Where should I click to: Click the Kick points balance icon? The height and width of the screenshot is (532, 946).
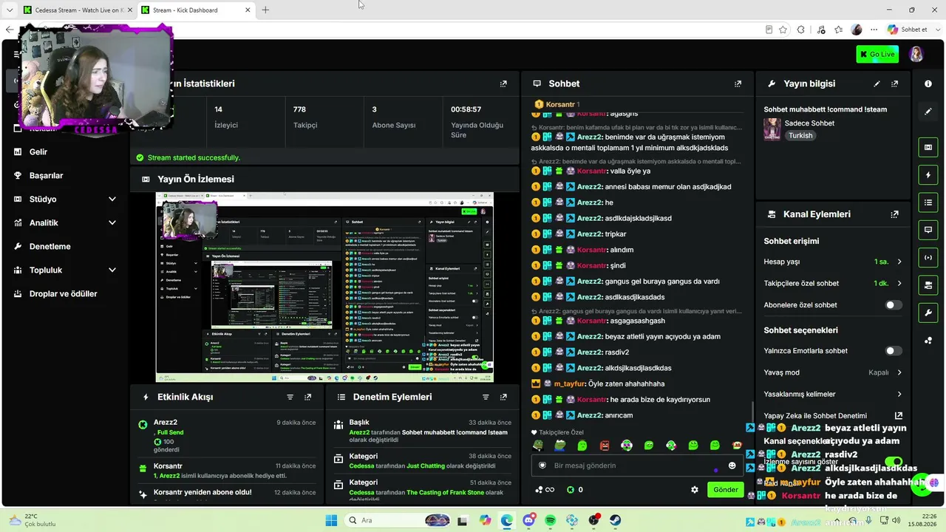point(570,489)
